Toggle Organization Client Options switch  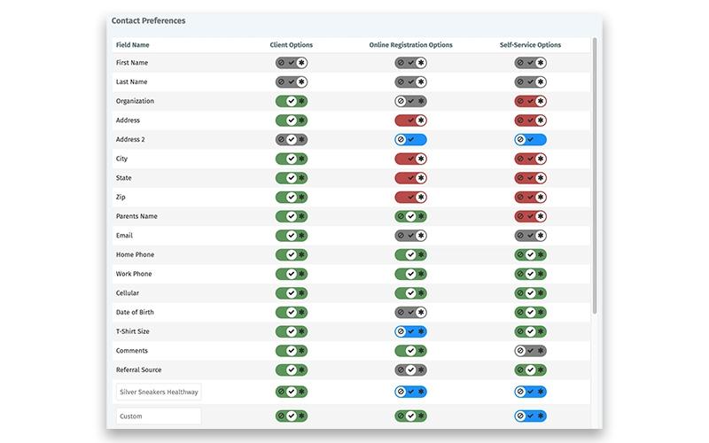[x=292, y=101]
